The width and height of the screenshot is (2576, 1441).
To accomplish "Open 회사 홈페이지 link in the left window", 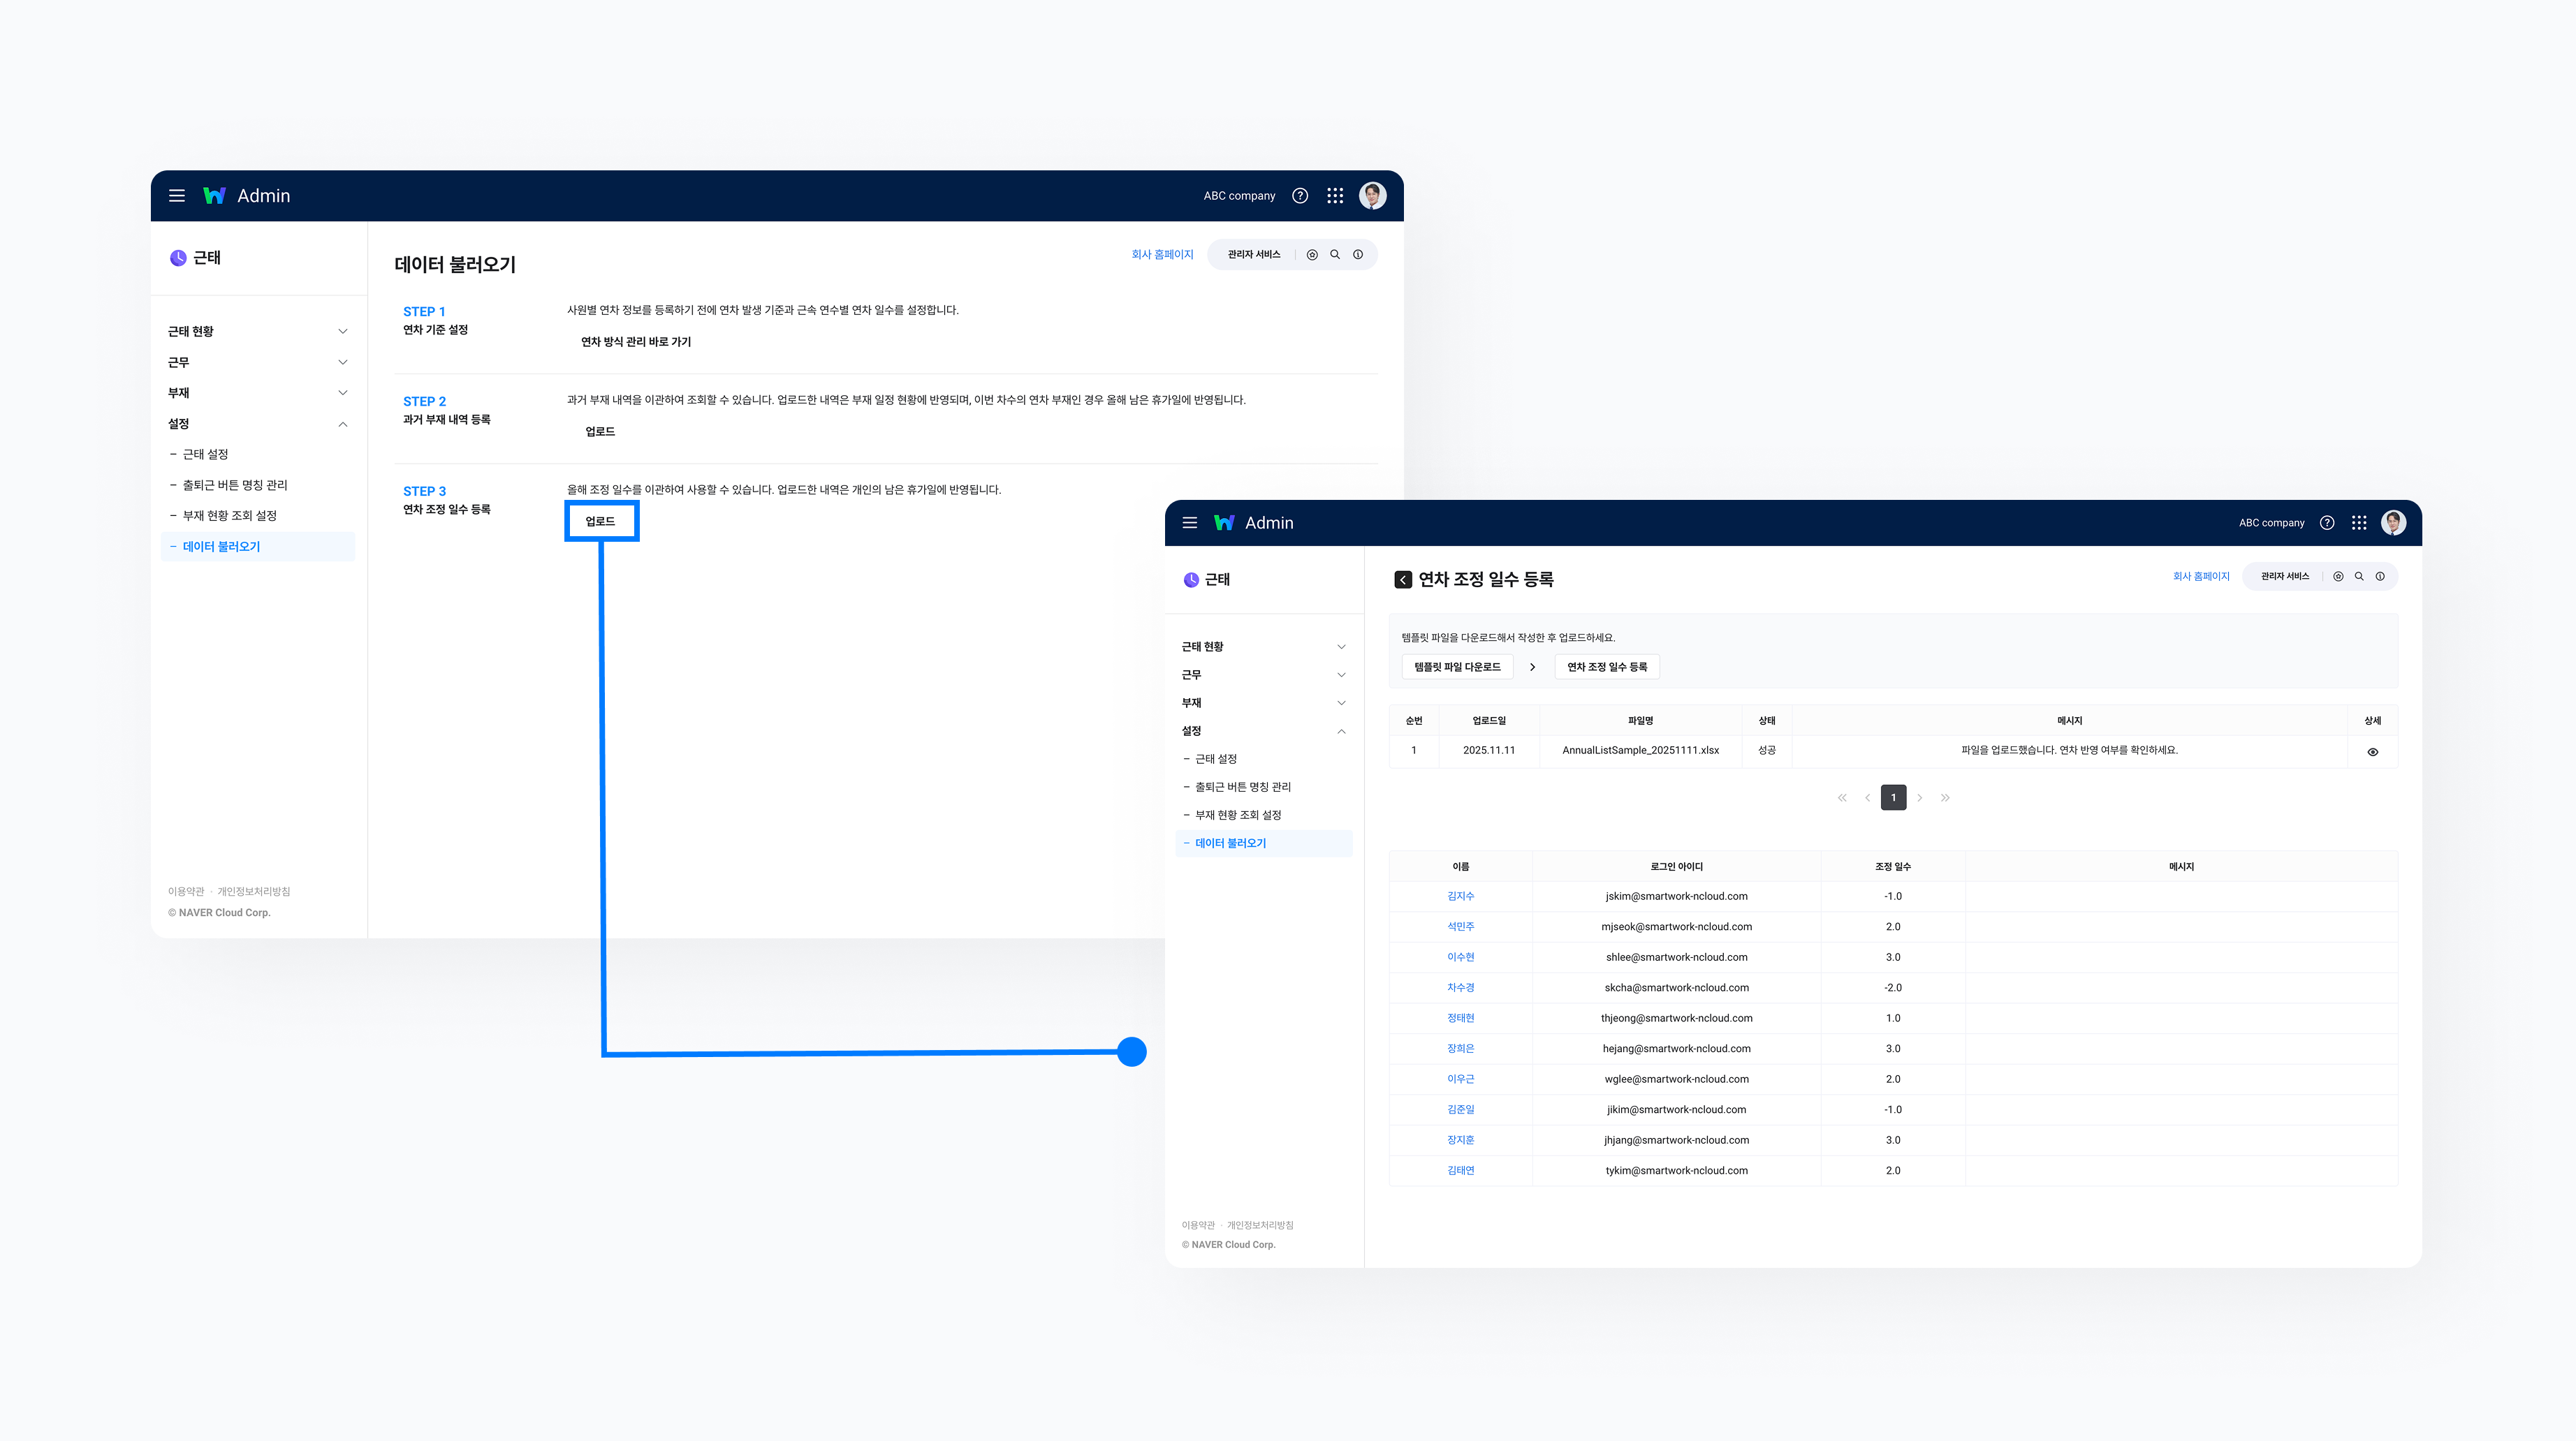I will click(1162, 255).
